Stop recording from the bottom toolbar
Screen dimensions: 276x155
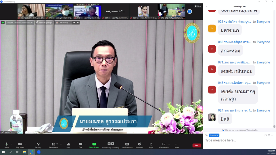(x=113, y=144)
